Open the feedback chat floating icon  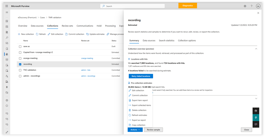point(256,124)
